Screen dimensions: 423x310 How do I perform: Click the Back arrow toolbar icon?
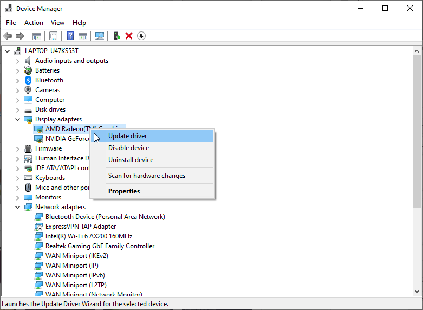click(x=8, y=36)
